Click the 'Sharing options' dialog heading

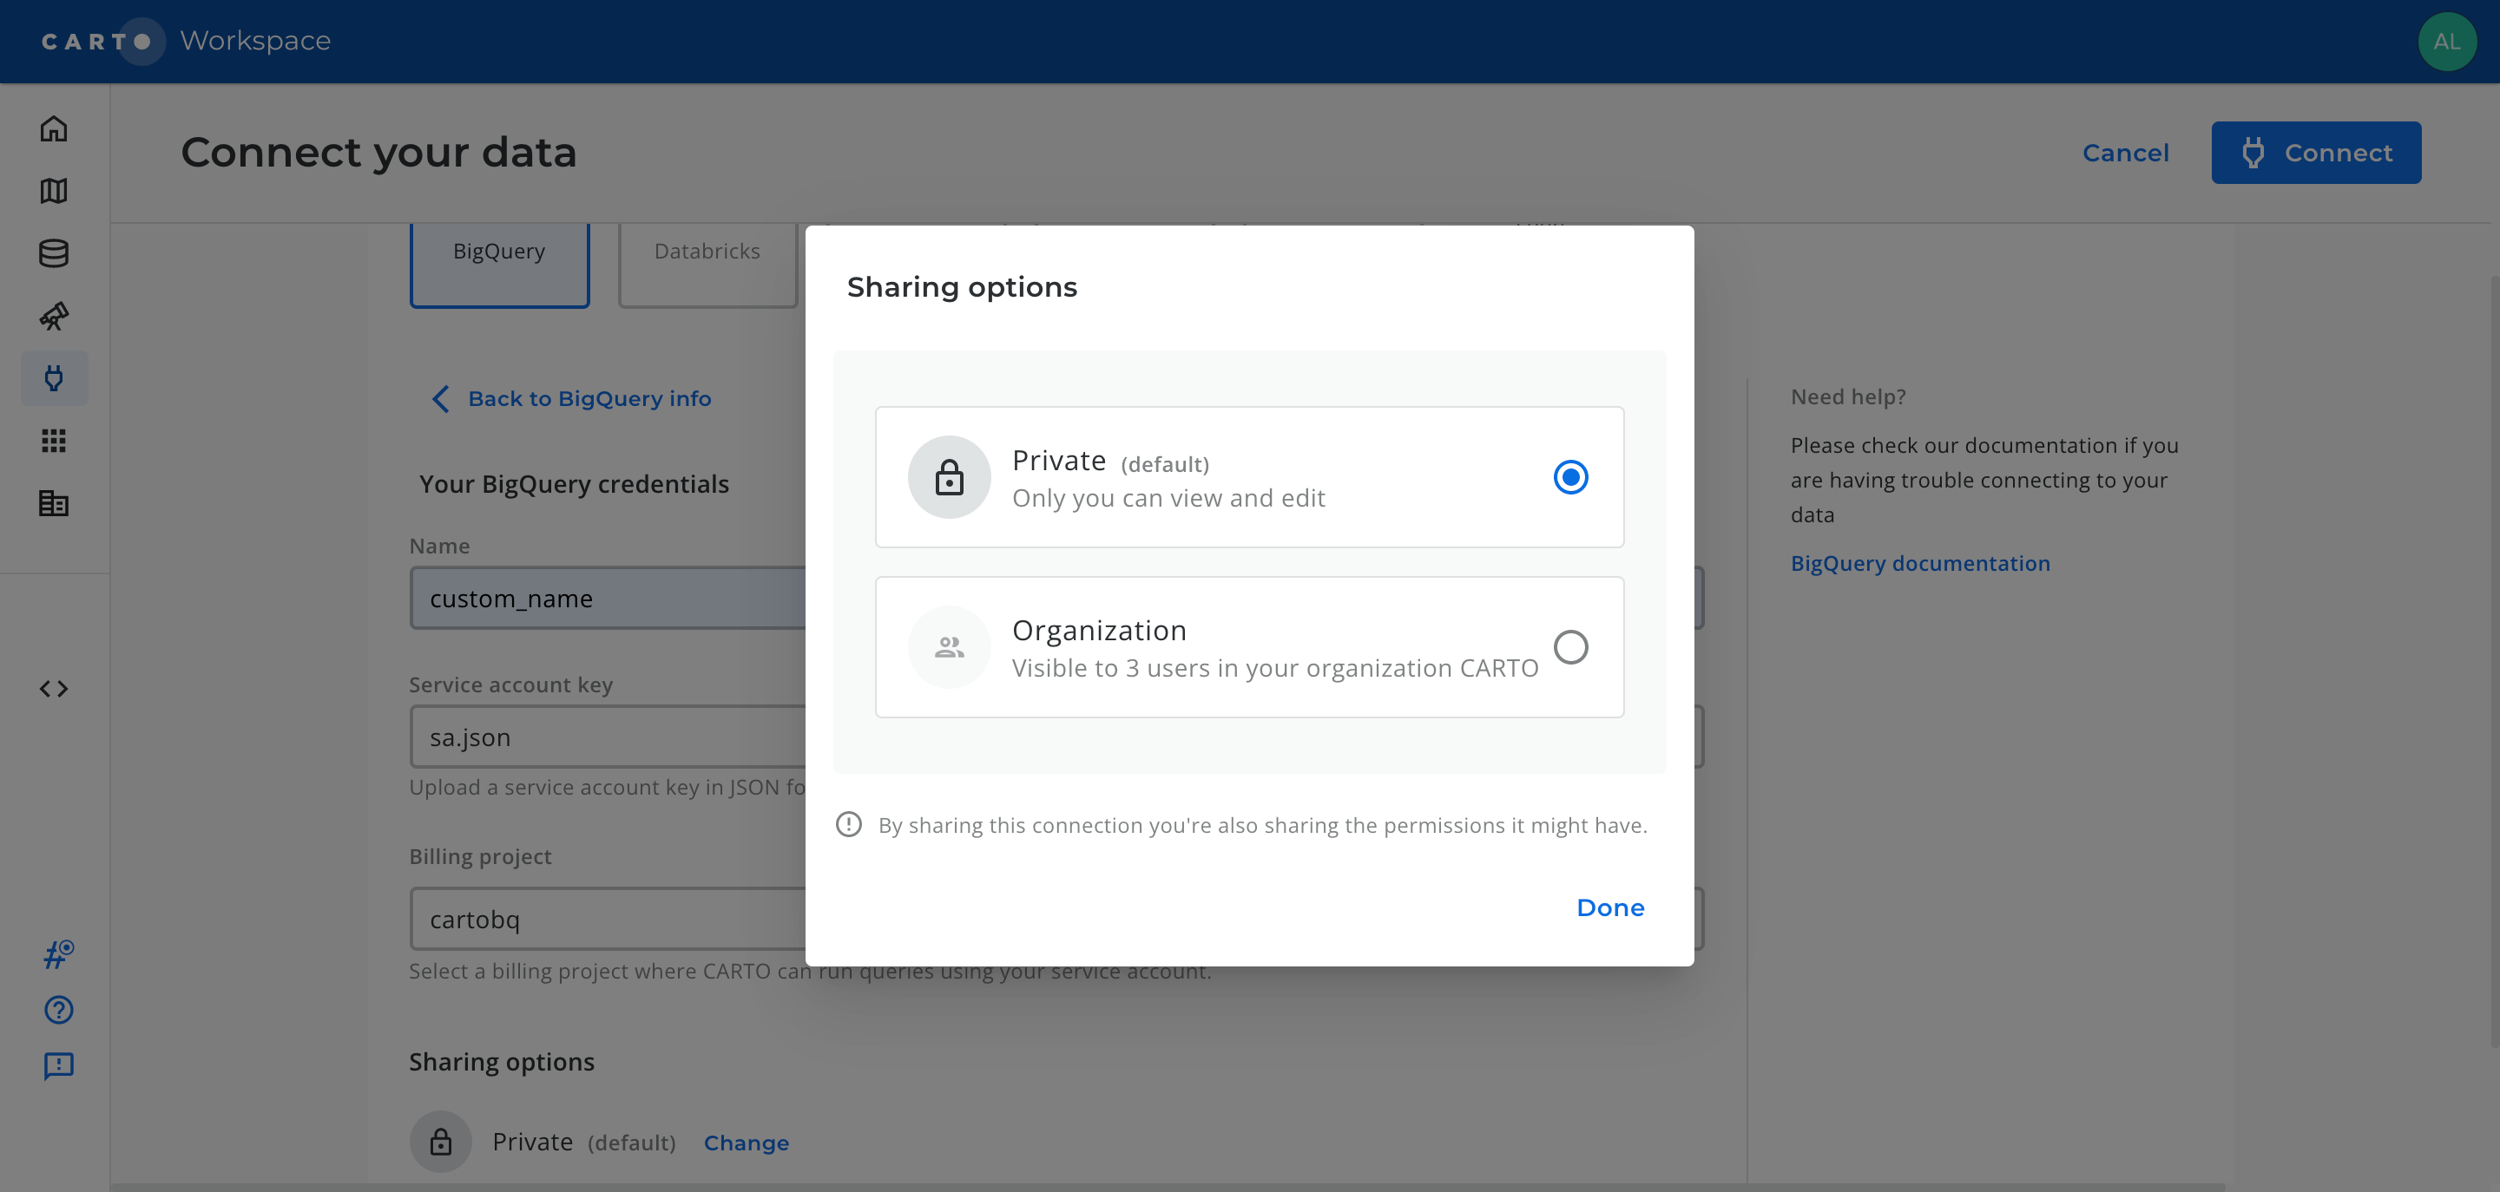[962, 287]
